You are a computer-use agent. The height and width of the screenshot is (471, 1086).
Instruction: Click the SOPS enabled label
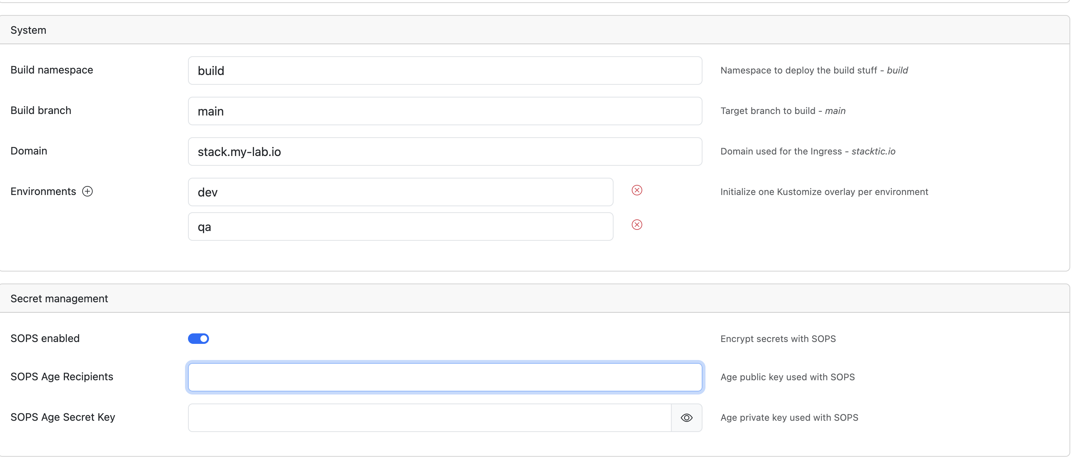click(45, 338)
